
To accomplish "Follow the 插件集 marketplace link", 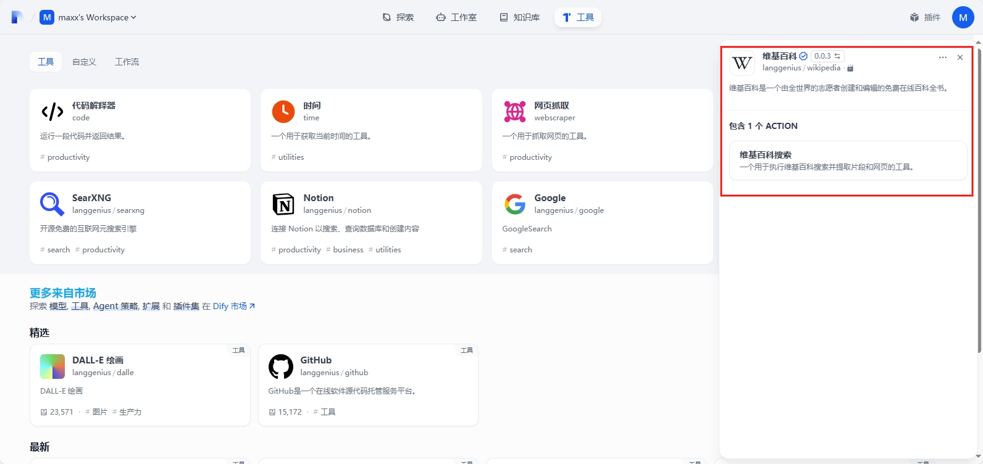I will coord(186,306).
